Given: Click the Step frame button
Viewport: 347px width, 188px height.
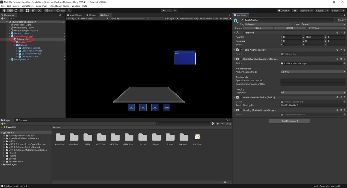Looking at the screenshot, I should (175, 10).
